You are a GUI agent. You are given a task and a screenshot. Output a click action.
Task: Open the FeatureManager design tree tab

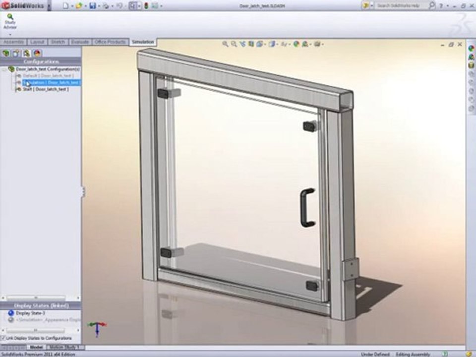pos(6,54)
